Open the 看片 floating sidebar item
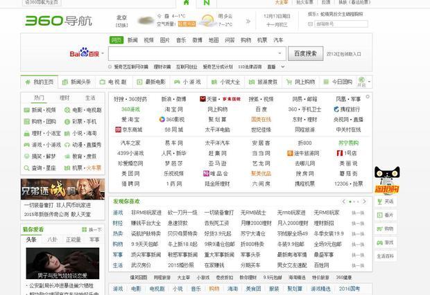This screenshot has height=295, width=430. 386,215
